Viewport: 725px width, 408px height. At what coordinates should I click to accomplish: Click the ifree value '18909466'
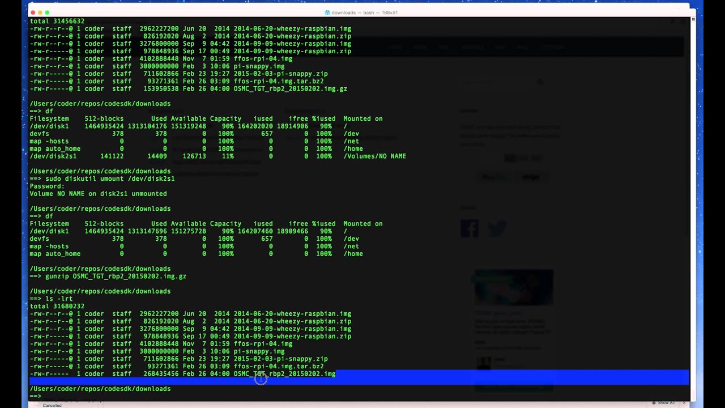(292, 231)
